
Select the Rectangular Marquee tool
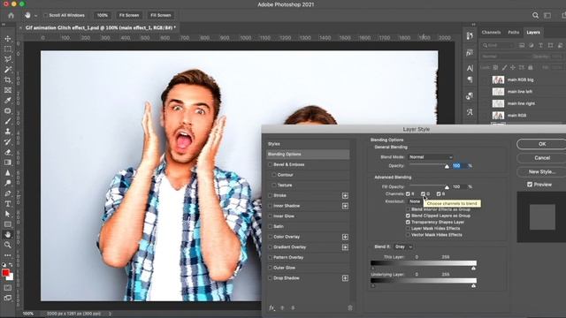[x=8, y=49]
